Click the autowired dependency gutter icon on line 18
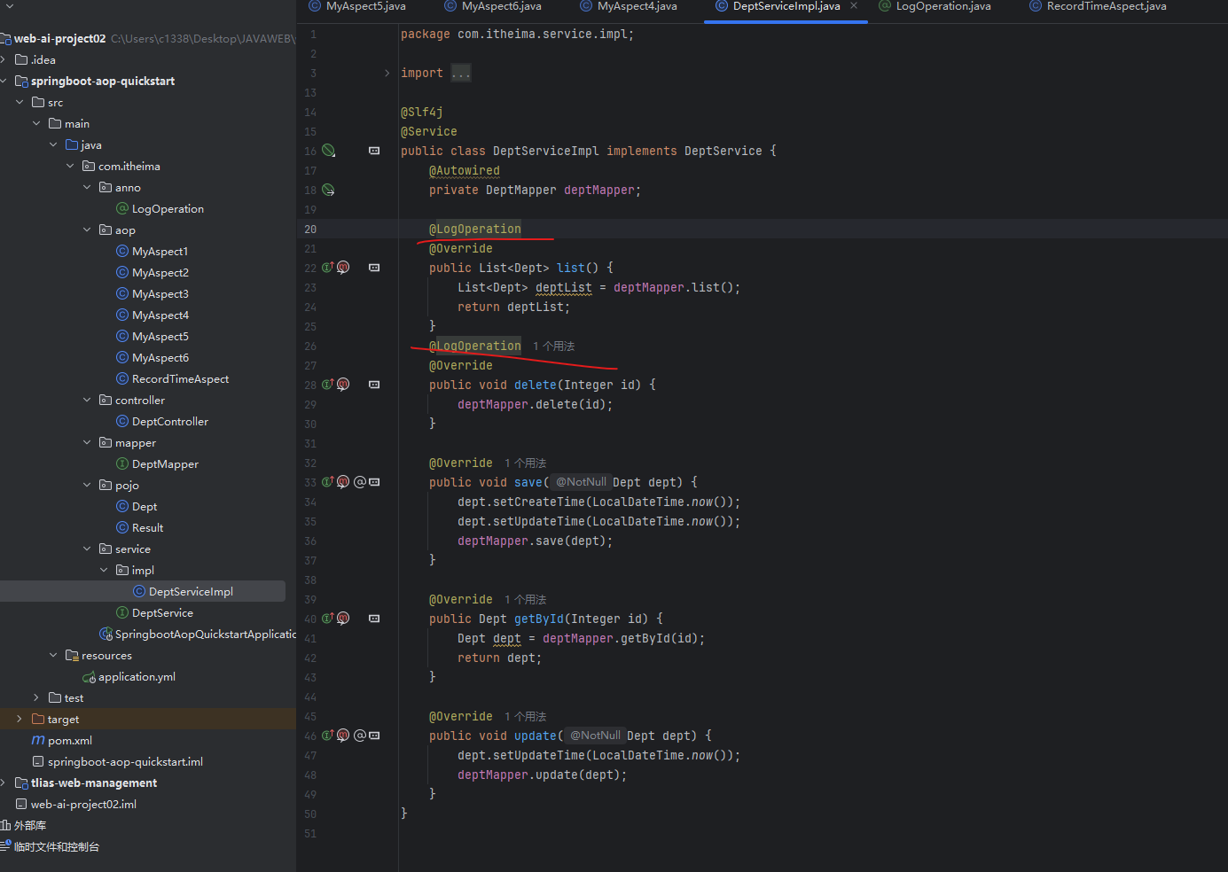This screenshot has width=1228, height=872. click(x=328, y=190)
